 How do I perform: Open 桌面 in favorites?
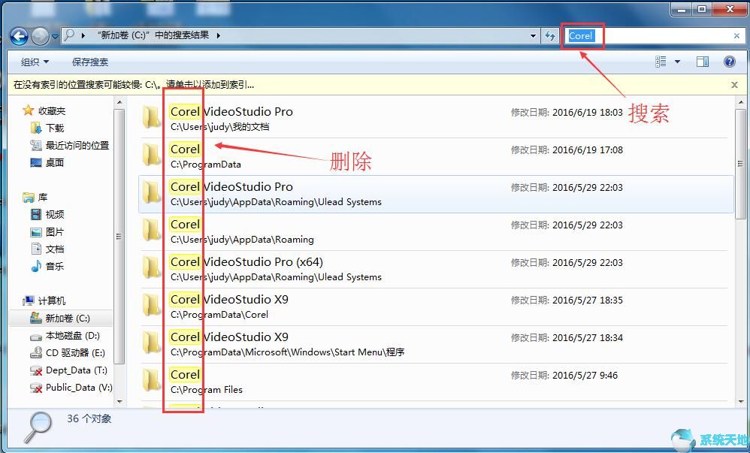tap(55, 162)
